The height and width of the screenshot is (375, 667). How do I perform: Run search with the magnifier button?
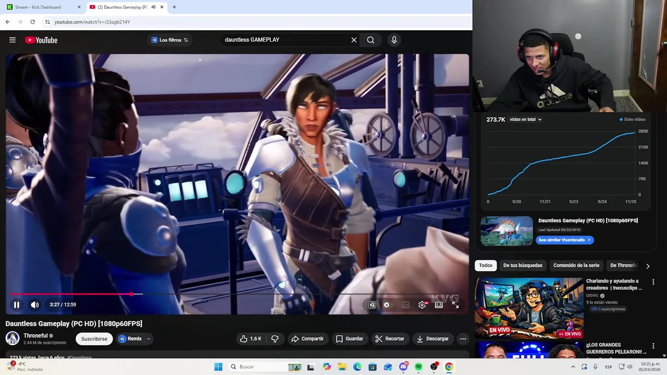click(370, 40)
